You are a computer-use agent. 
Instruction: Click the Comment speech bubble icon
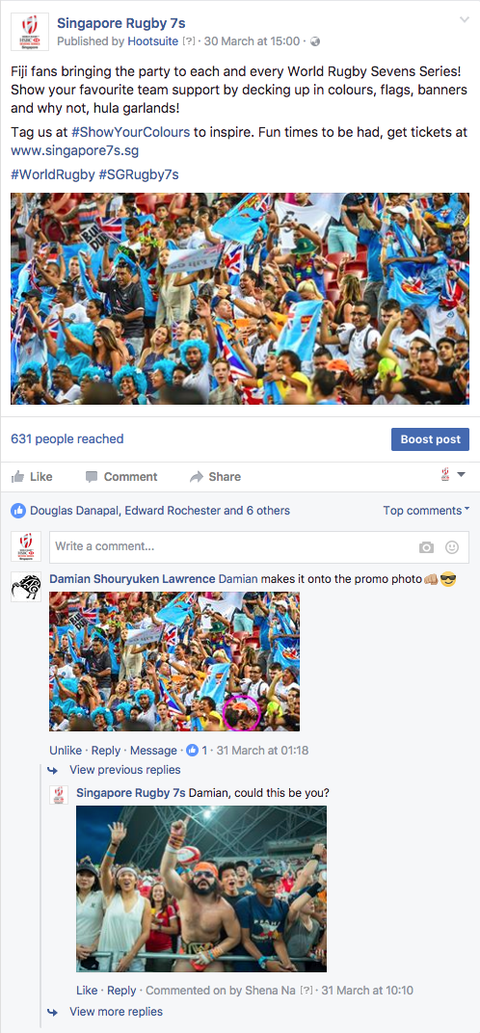point(92,476)
